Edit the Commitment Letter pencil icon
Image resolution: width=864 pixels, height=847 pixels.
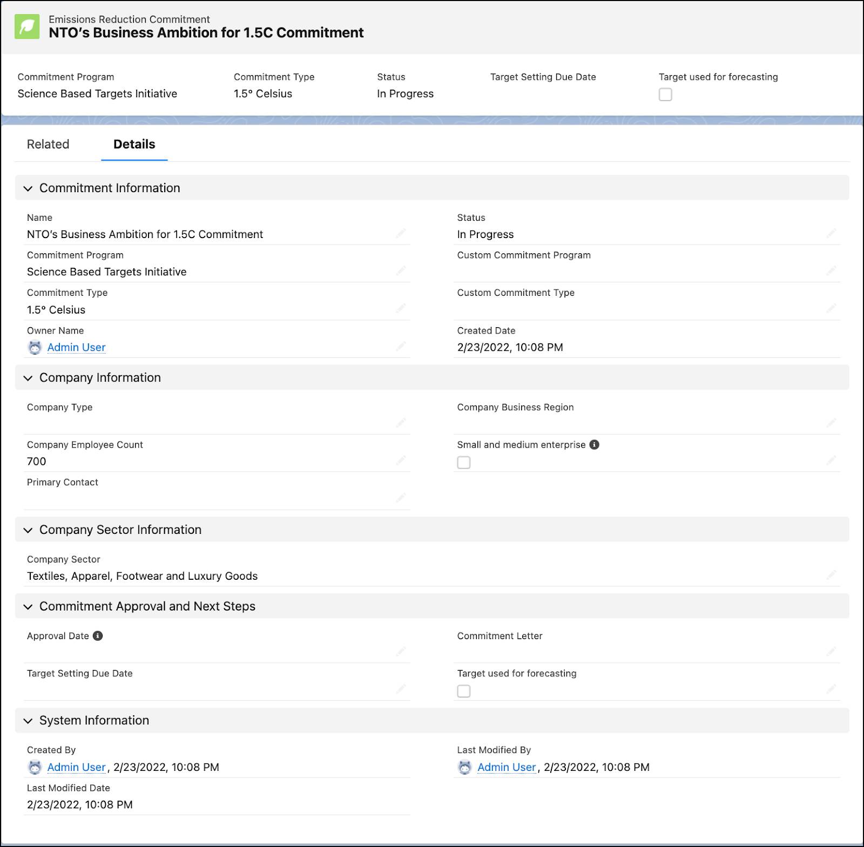pyautogui.click(x=831, y=652)
